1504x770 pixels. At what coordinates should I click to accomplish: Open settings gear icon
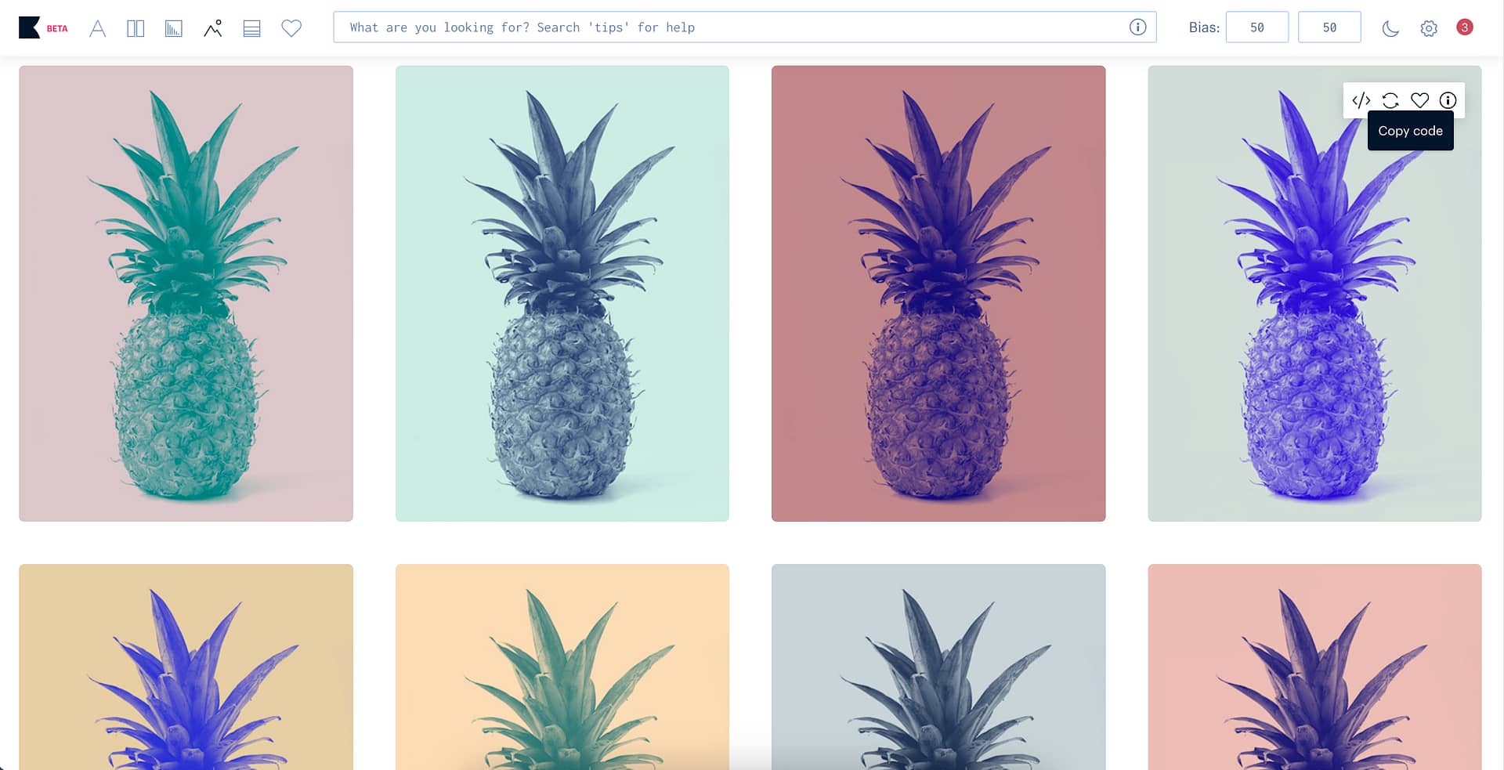tap(1429, 28)
